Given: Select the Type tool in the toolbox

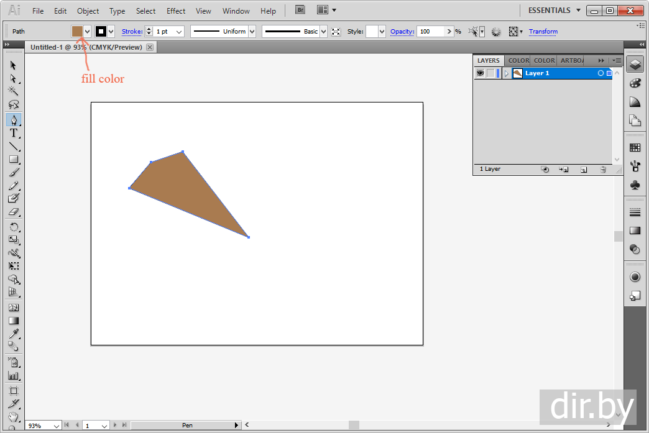Looking at the screenshot, I should coord(13,133).
